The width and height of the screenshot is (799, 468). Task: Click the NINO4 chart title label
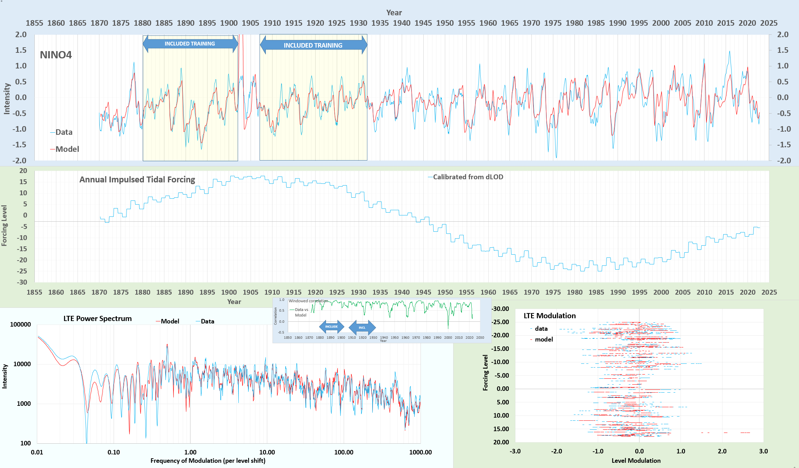56,55
